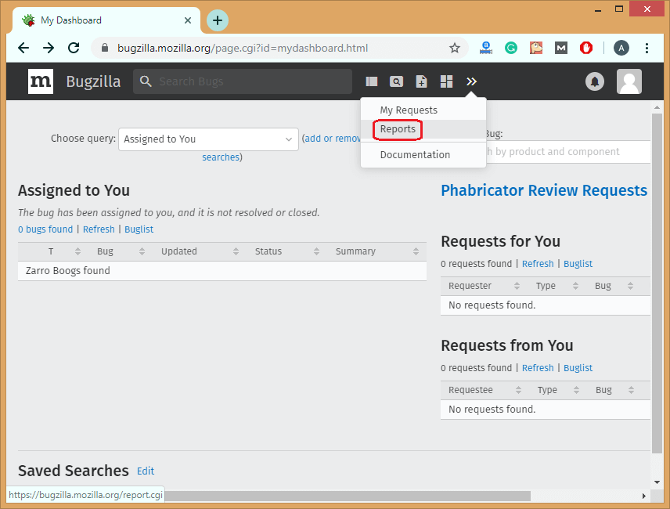Viewport: 670px width, 509px height.
Task: Open the Grammarly extension icon
Action: pos(511,48)
